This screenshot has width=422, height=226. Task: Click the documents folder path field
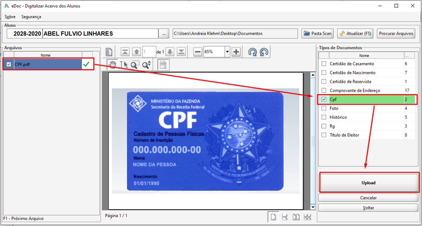(235, 34)
